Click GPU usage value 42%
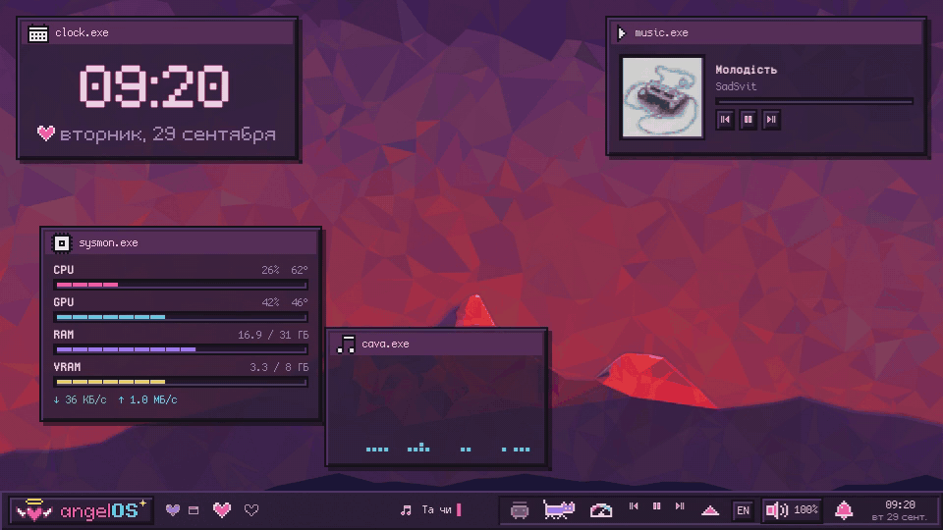Image resolution: width=943 pixels, height=530 pixels. pyautogui.click(x=271, y=303)
